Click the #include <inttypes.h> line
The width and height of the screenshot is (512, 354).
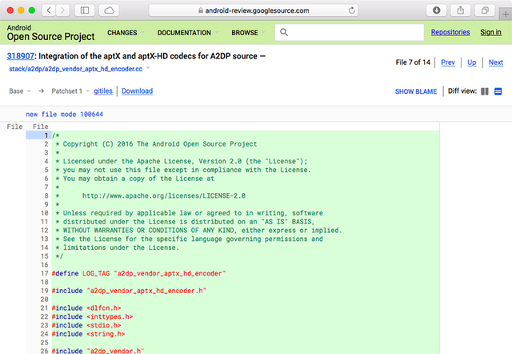tap(92, 316)
